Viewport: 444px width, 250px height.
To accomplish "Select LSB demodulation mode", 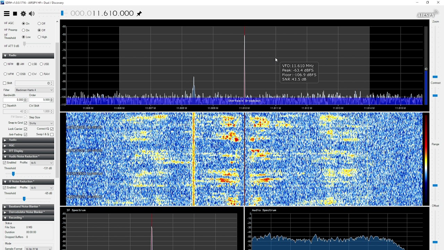I will tap(29, 64).
